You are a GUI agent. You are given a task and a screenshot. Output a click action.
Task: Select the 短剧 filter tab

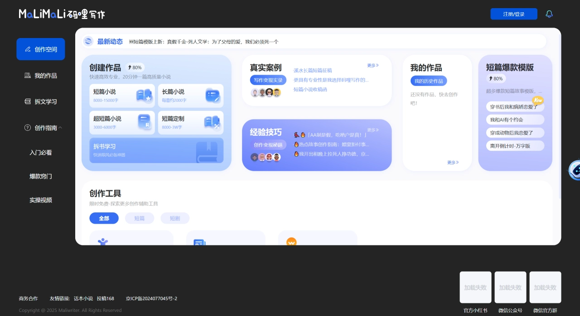pos(175,218)
